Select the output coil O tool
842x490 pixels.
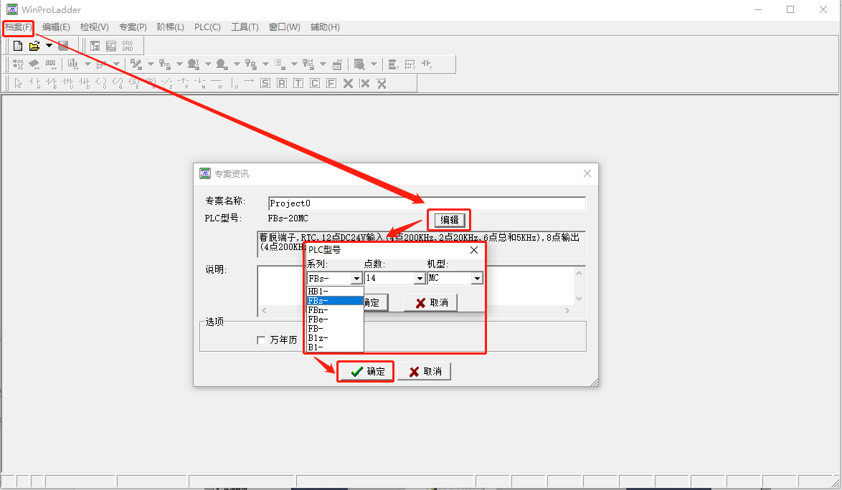coord(101,83)
